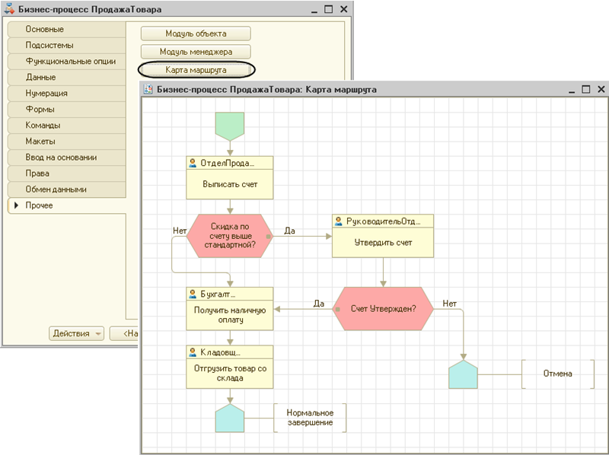This screenshot has width=609, height=455.
Task: Select the 'Утвердить счет' action block
Action: coord(383,243)
